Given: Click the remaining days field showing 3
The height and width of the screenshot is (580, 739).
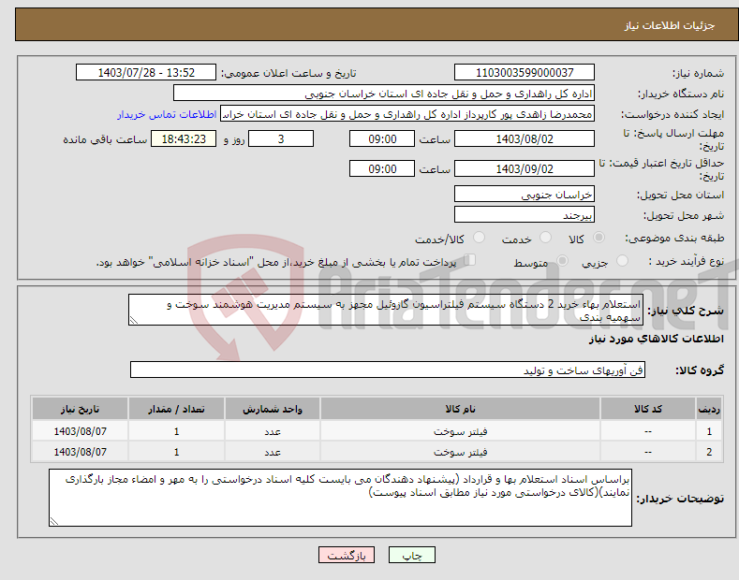Looking at the screenshot, I should click(x=281, y=138).
